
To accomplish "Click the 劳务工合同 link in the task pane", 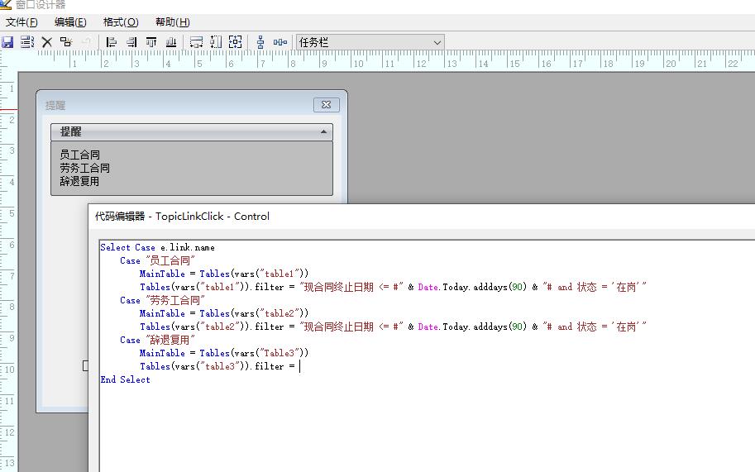I will coord(84,168).
